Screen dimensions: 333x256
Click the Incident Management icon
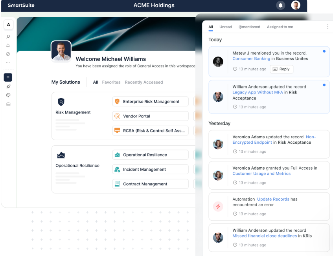(117, 169)
